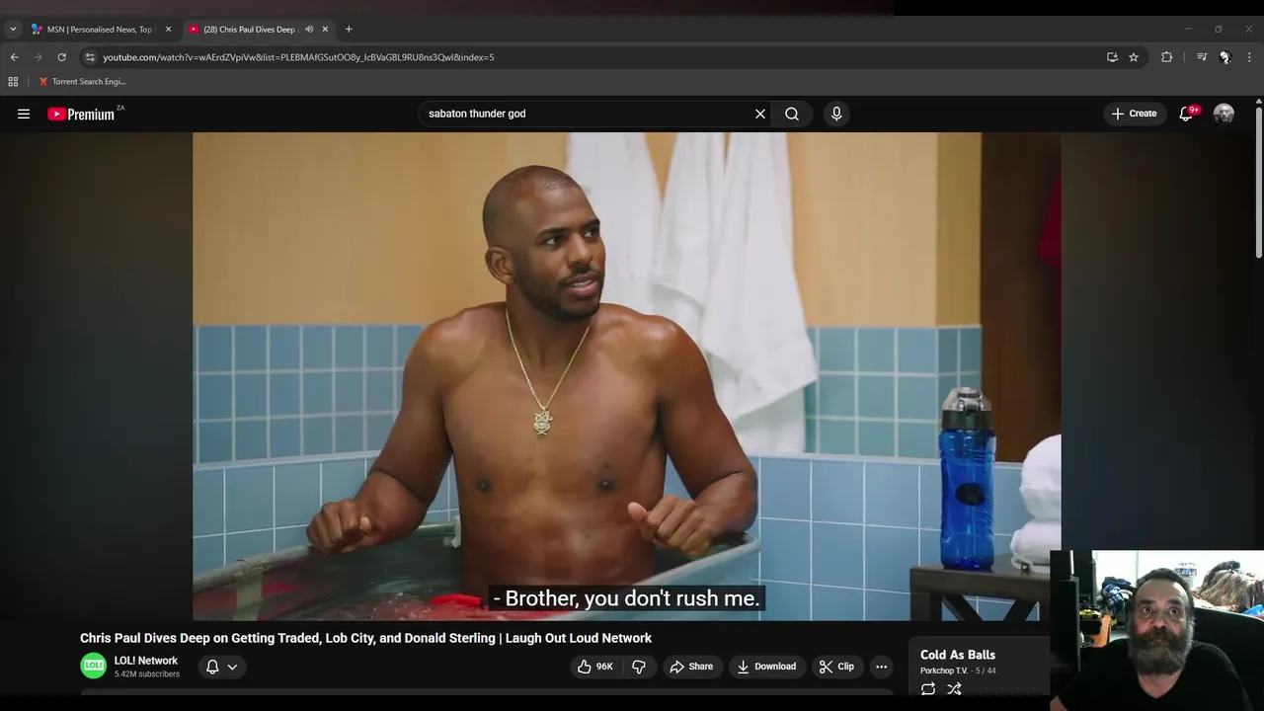
Task: Close the MSN tab
Action: [x=168, y=30]
